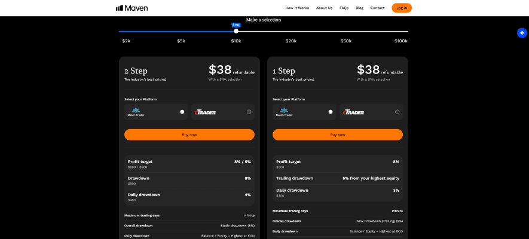Choose the $10k slider label
Screen dimensions: 529x239
[236, 41]
